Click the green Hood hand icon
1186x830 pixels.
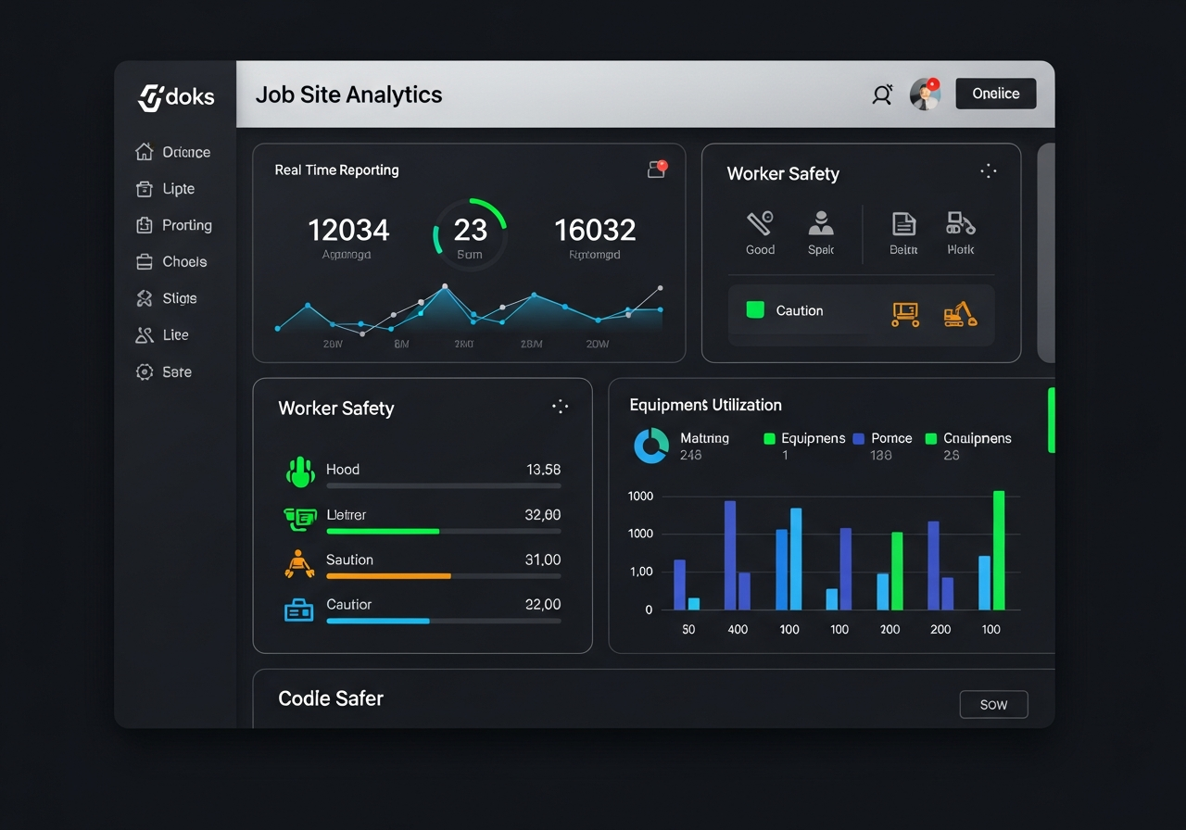pos(300,472)
